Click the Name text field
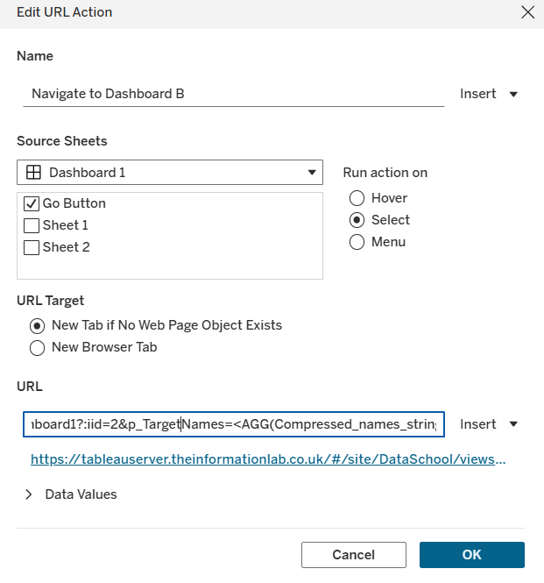The image size is (544, 583). point(233,94)
